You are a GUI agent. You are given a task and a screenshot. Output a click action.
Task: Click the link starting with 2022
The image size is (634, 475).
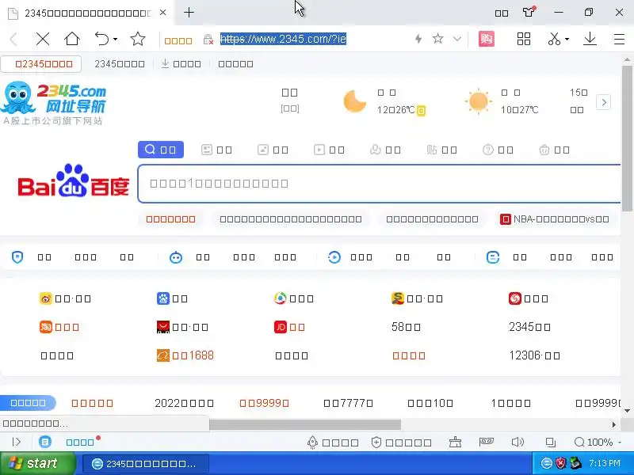pos(184,403)
